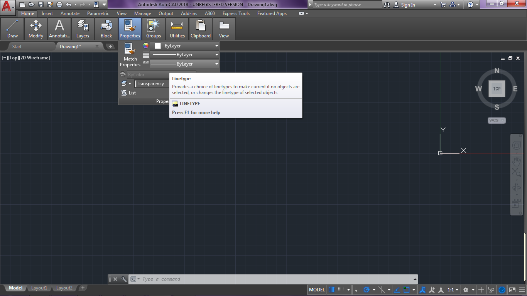This screenshot has width=527, height=296.
Task: Toggle isometric drafting in status bar
Action: (382, 290)
